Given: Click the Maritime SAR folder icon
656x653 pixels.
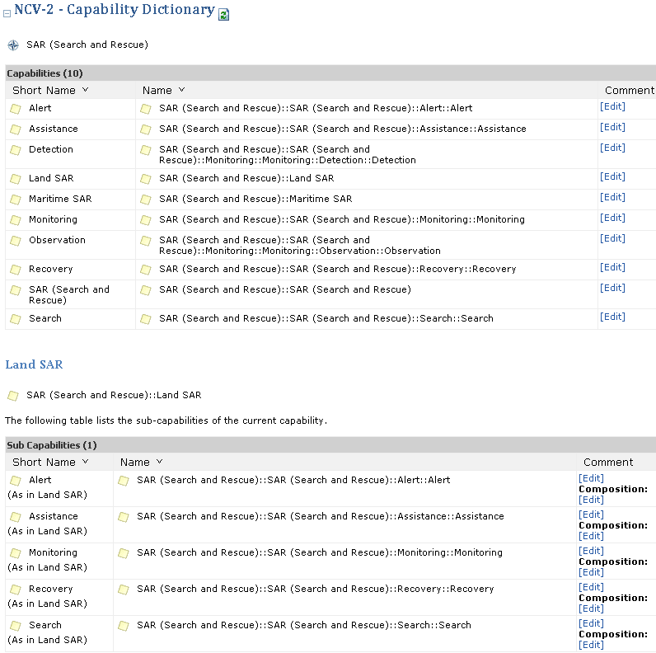Looking at the screenshot, I should 16,200.
